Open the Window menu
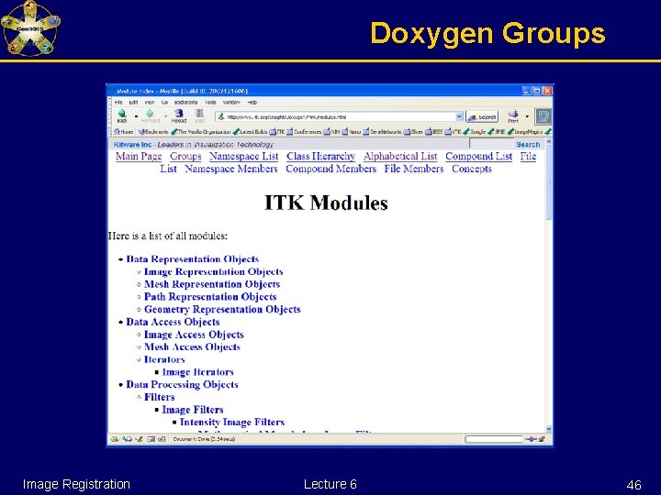Viewport: 661px width, 495px height. pyautogui.click(x=231, y=103)
